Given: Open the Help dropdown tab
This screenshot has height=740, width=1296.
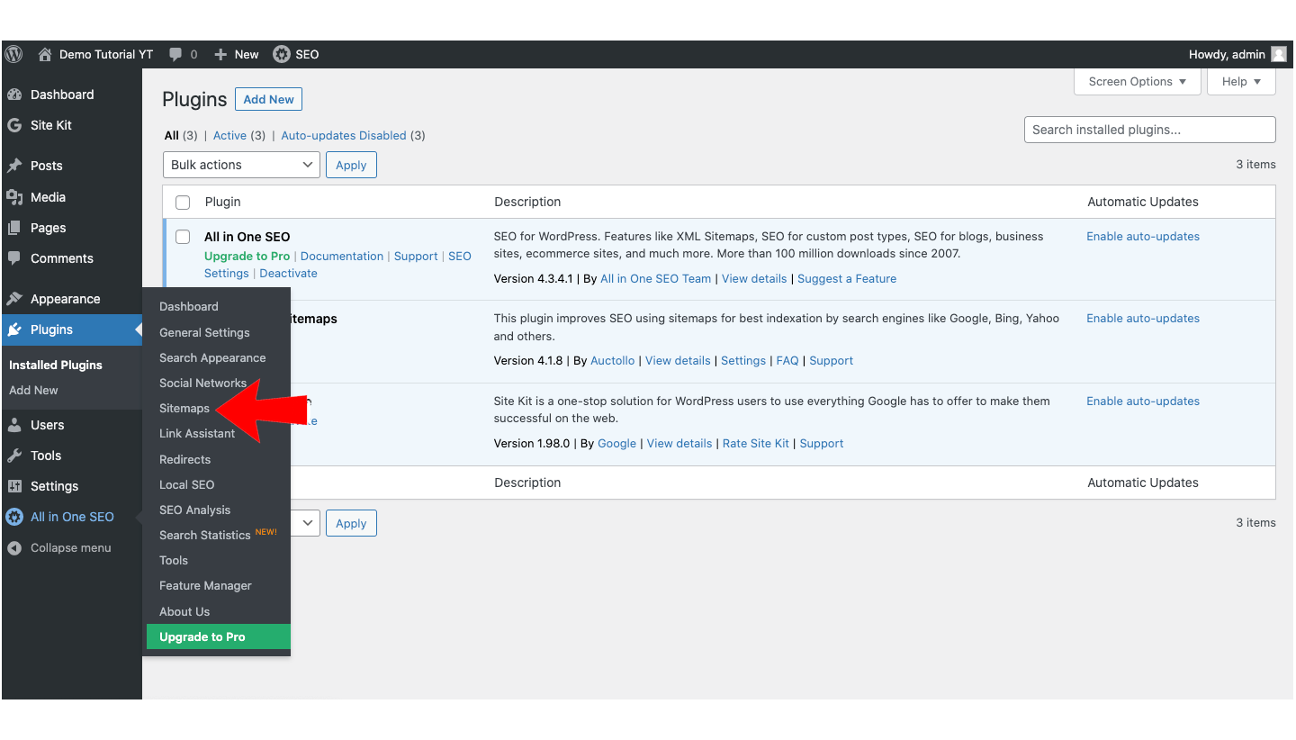Looking at the screenshot, I should [1241, 81].
